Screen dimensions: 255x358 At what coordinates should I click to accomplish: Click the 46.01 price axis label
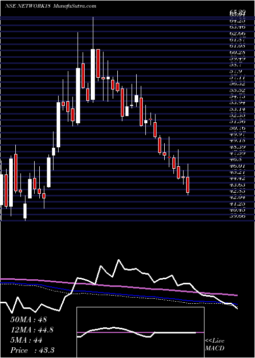(x=237, y=167)
